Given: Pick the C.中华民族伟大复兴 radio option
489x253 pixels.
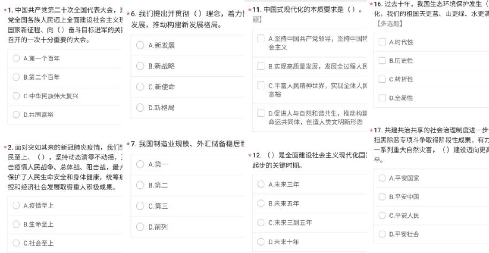Looking at the screenshot, I should tap(16, 96).
